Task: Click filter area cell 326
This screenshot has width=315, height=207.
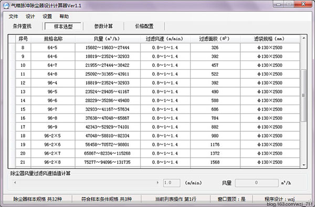Action: (215, 48)
